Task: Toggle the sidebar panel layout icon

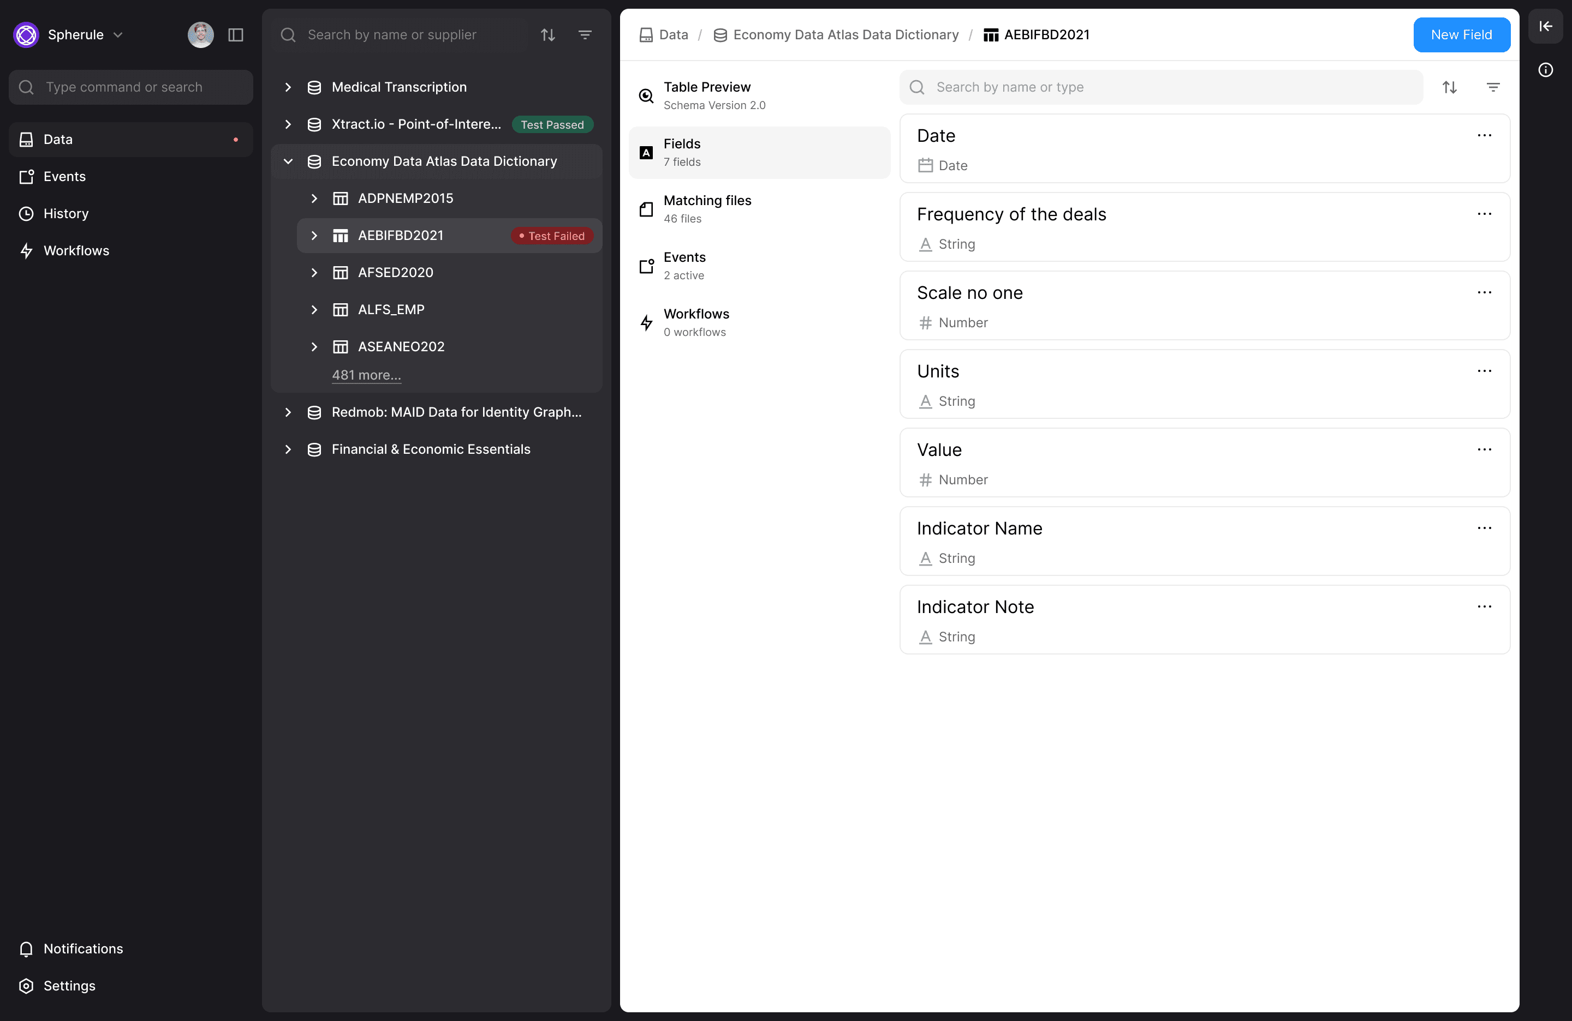Action: (x=236, y=34)
